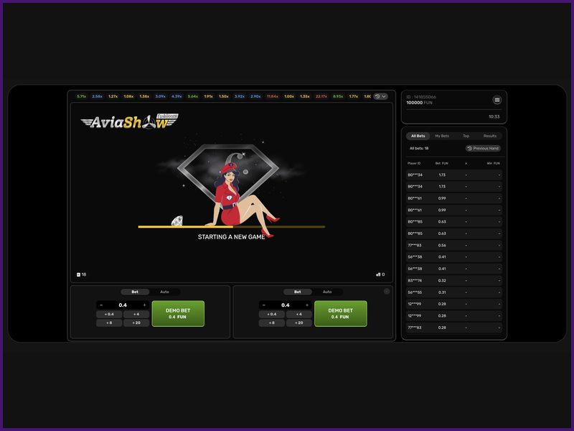This screenshot has height=431, width=574.
Task: Switch the right panel to Auto mode
Action: click(x=328, y=292)
